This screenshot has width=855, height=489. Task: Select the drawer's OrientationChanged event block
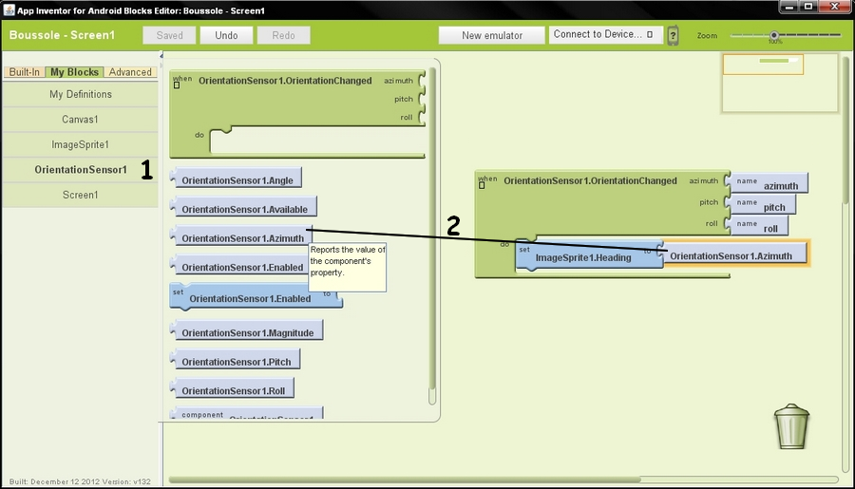(x=297, y=115)
